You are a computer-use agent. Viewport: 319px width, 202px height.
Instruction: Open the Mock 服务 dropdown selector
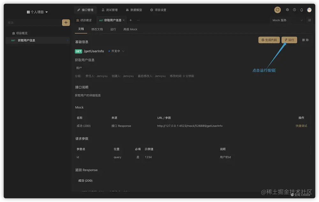(286, 20)
